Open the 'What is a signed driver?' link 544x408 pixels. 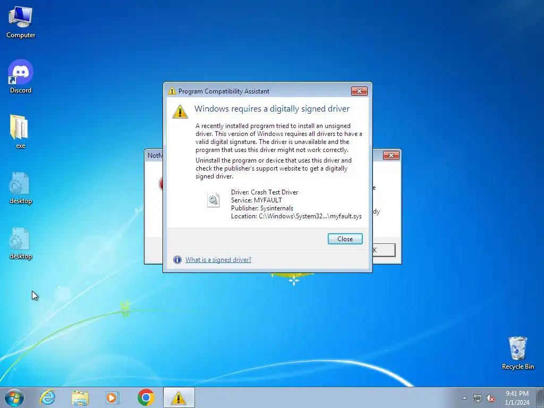pyautogui.click(x=218, y=259)
